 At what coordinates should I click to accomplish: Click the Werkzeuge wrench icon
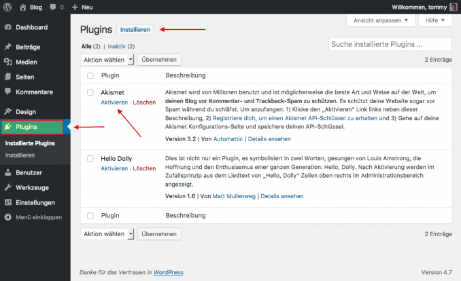(8, 187)
